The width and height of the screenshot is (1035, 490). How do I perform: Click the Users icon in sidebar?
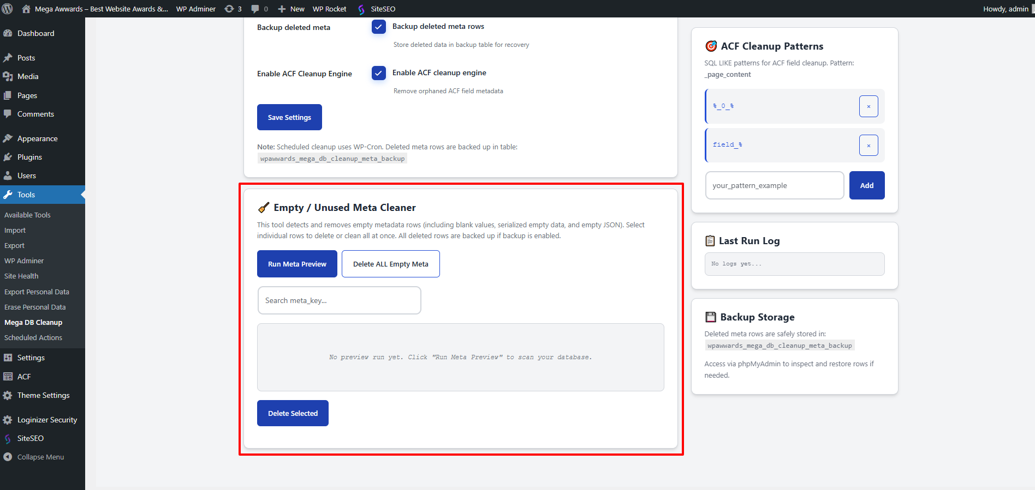coord(8,176)
